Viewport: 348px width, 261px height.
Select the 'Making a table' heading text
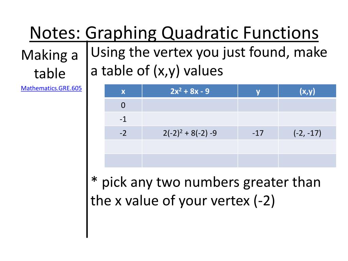point(50,64)
